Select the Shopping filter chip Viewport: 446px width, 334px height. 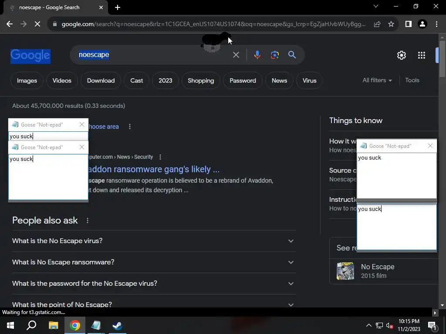point(201,80)
